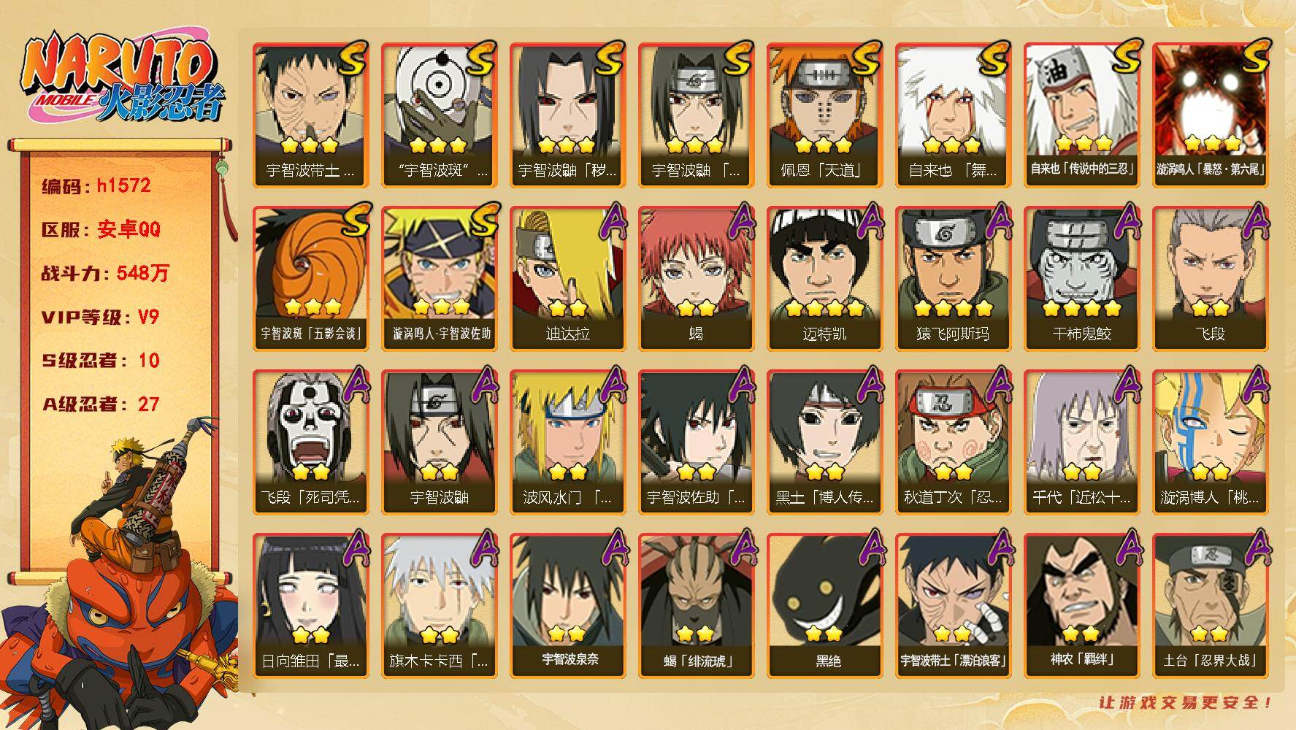Click the 飞段 card name label

click(1210, 334)
